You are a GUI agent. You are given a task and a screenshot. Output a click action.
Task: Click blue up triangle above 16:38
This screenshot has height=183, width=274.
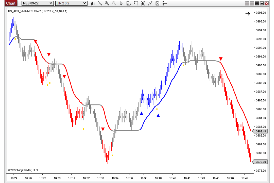point(142,113)
